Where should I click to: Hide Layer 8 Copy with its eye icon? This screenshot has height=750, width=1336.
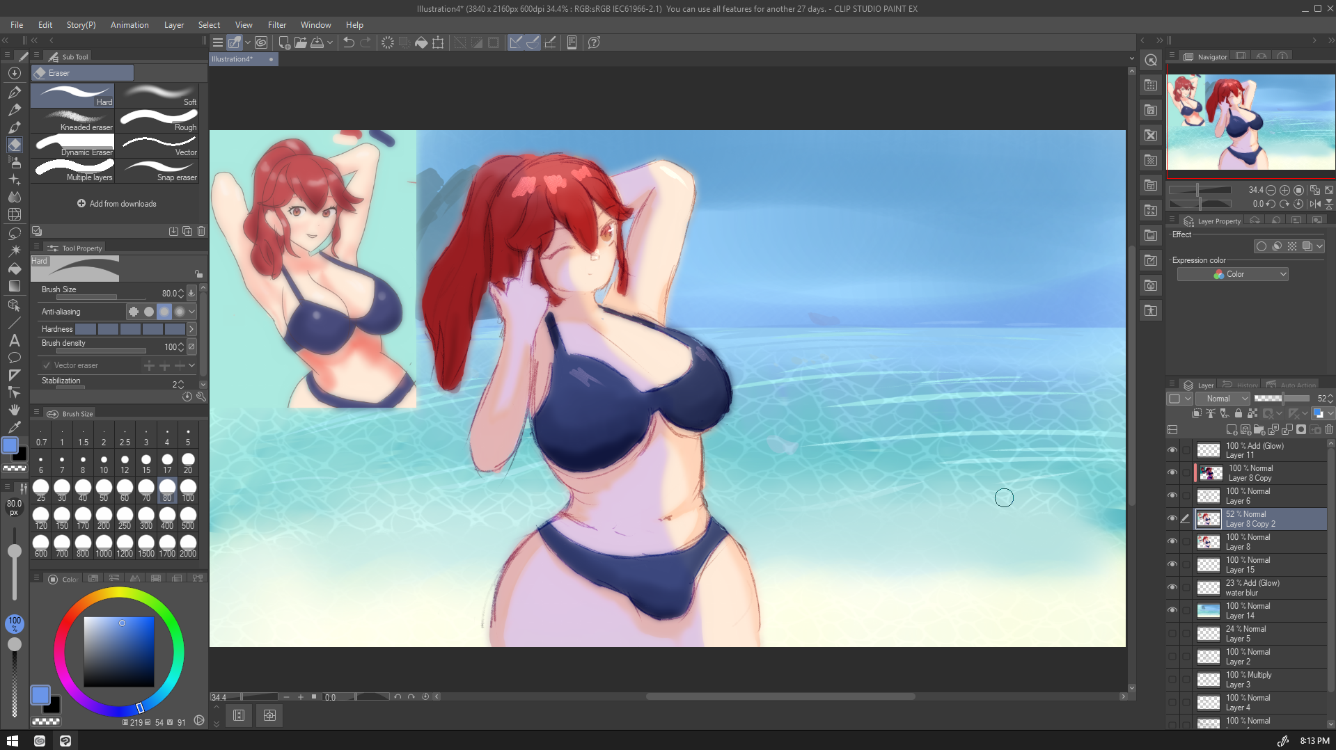pyautogui.click(x=1172, y=473)
